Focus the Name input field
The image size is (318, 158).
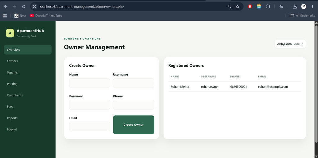pyautogui.click(x=90, y=83)
